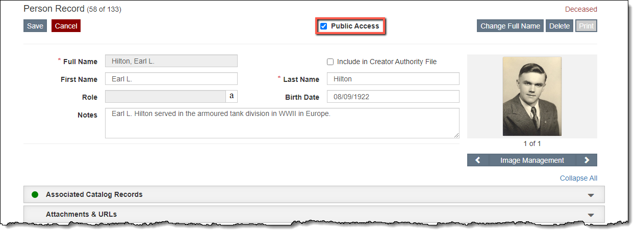Screen dimensions: 636x233
Task: Focus the Birth Date field
Action: click(393, 97)
